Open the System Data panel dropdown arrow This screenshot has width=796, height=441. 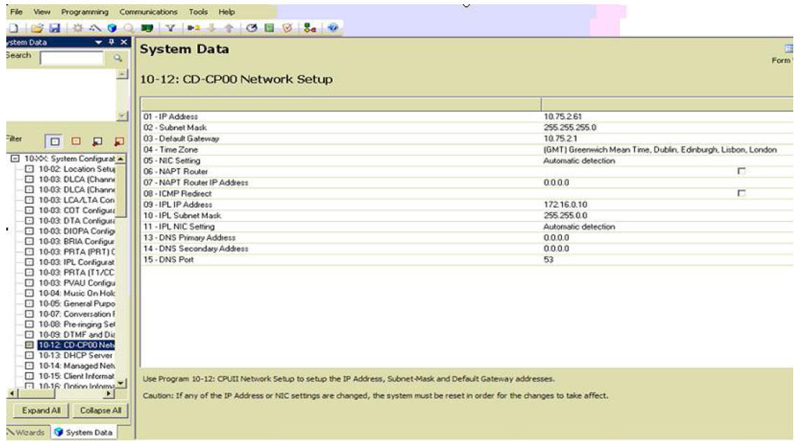point(100,43)
